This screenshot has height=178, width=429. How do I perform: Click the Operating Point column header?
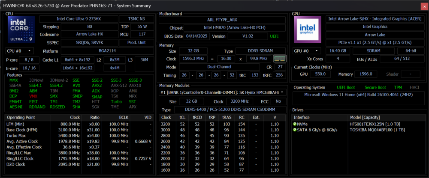point(28,117)
